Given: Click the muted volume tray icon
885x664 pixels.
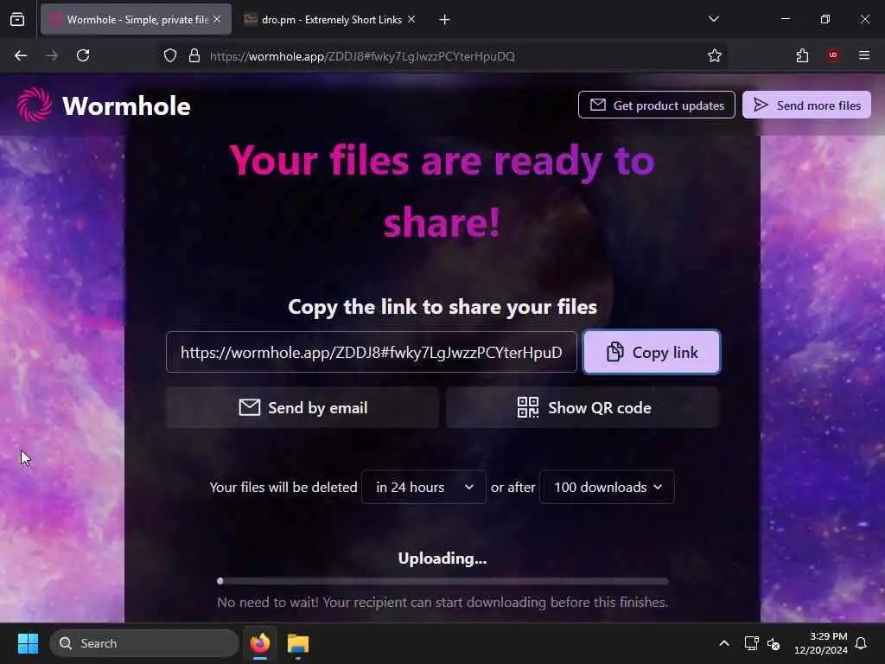Looking at the screenshot, I should coord(774,643).
